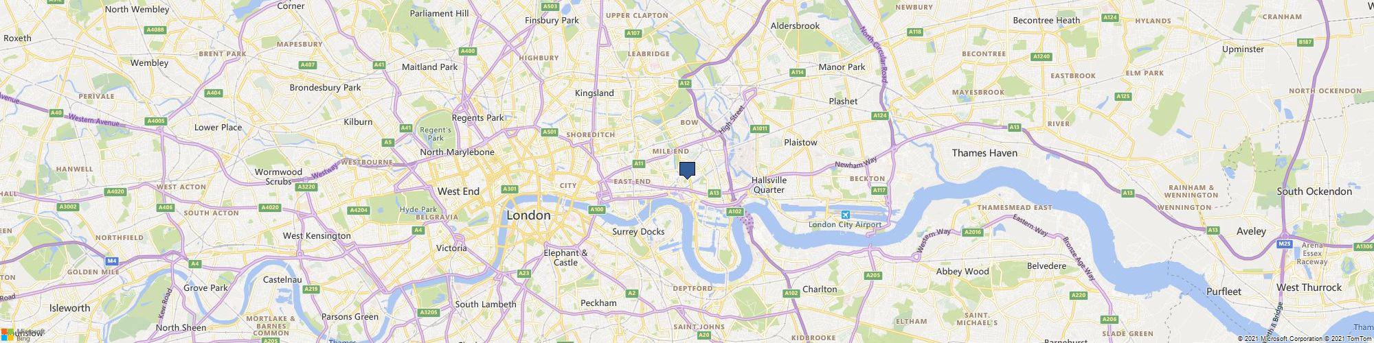Click the A13 road shield near River
The width and height of the screenshot is (1374, 343).
point(1014,127)
